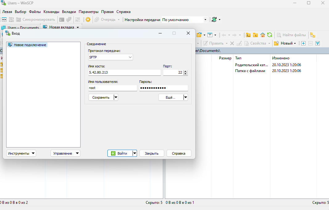
Task: Open the Команды menu
Action: (x=51, y=12)
